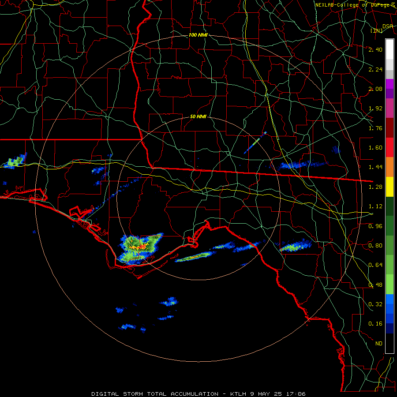Click the black ND legend swatch
The height and width of the screenshot is (397, 397).
point(390,343)
